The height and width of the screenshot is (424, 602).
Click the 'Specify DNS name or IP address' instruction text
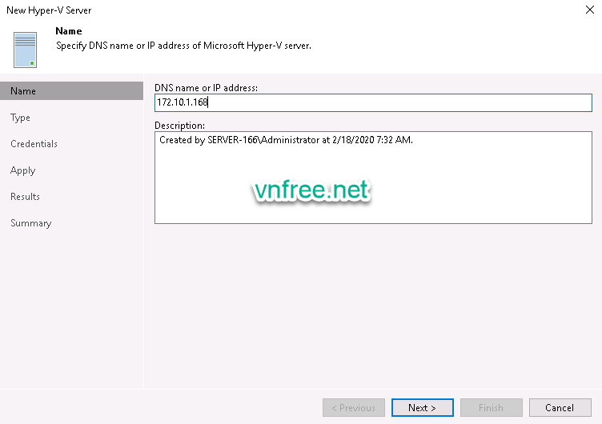pos(183,46)
